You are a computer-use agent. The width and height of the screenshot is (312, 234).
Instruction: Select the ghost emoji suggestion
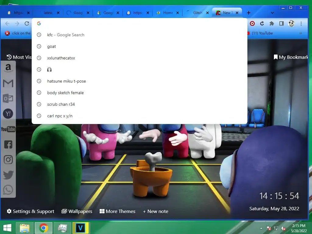point(140,69)
